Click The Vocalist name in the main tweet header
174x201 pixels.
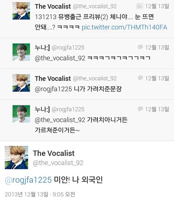pos(54,153)
